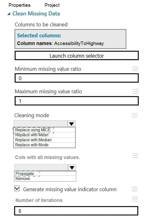
Task: Open options icon beside Minimum missing value ratio
Action: coord(135,69)
